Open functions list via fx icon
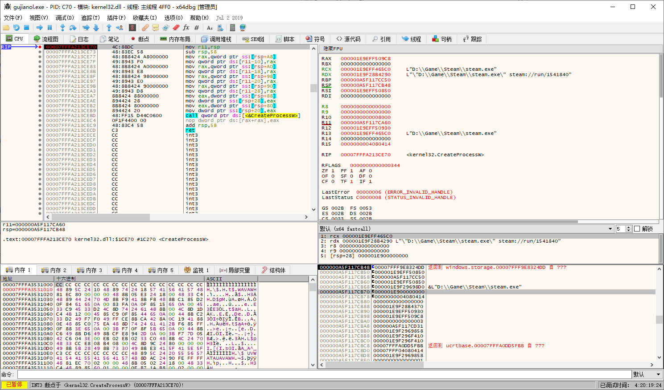This screenshot has height=390, width=664. pyautogui.click(x=186, y=28)
